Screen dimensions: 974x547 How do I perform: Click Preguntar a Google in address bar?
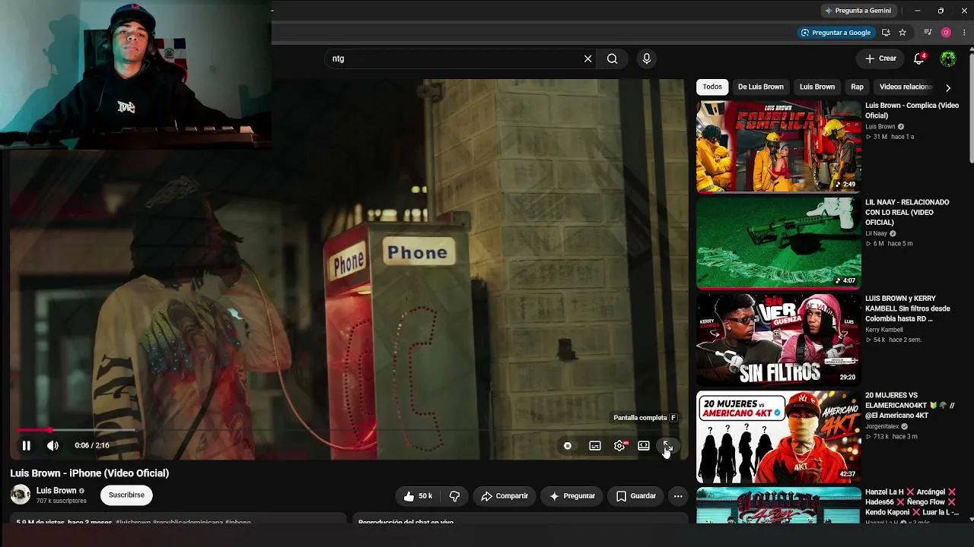[836, 33]
